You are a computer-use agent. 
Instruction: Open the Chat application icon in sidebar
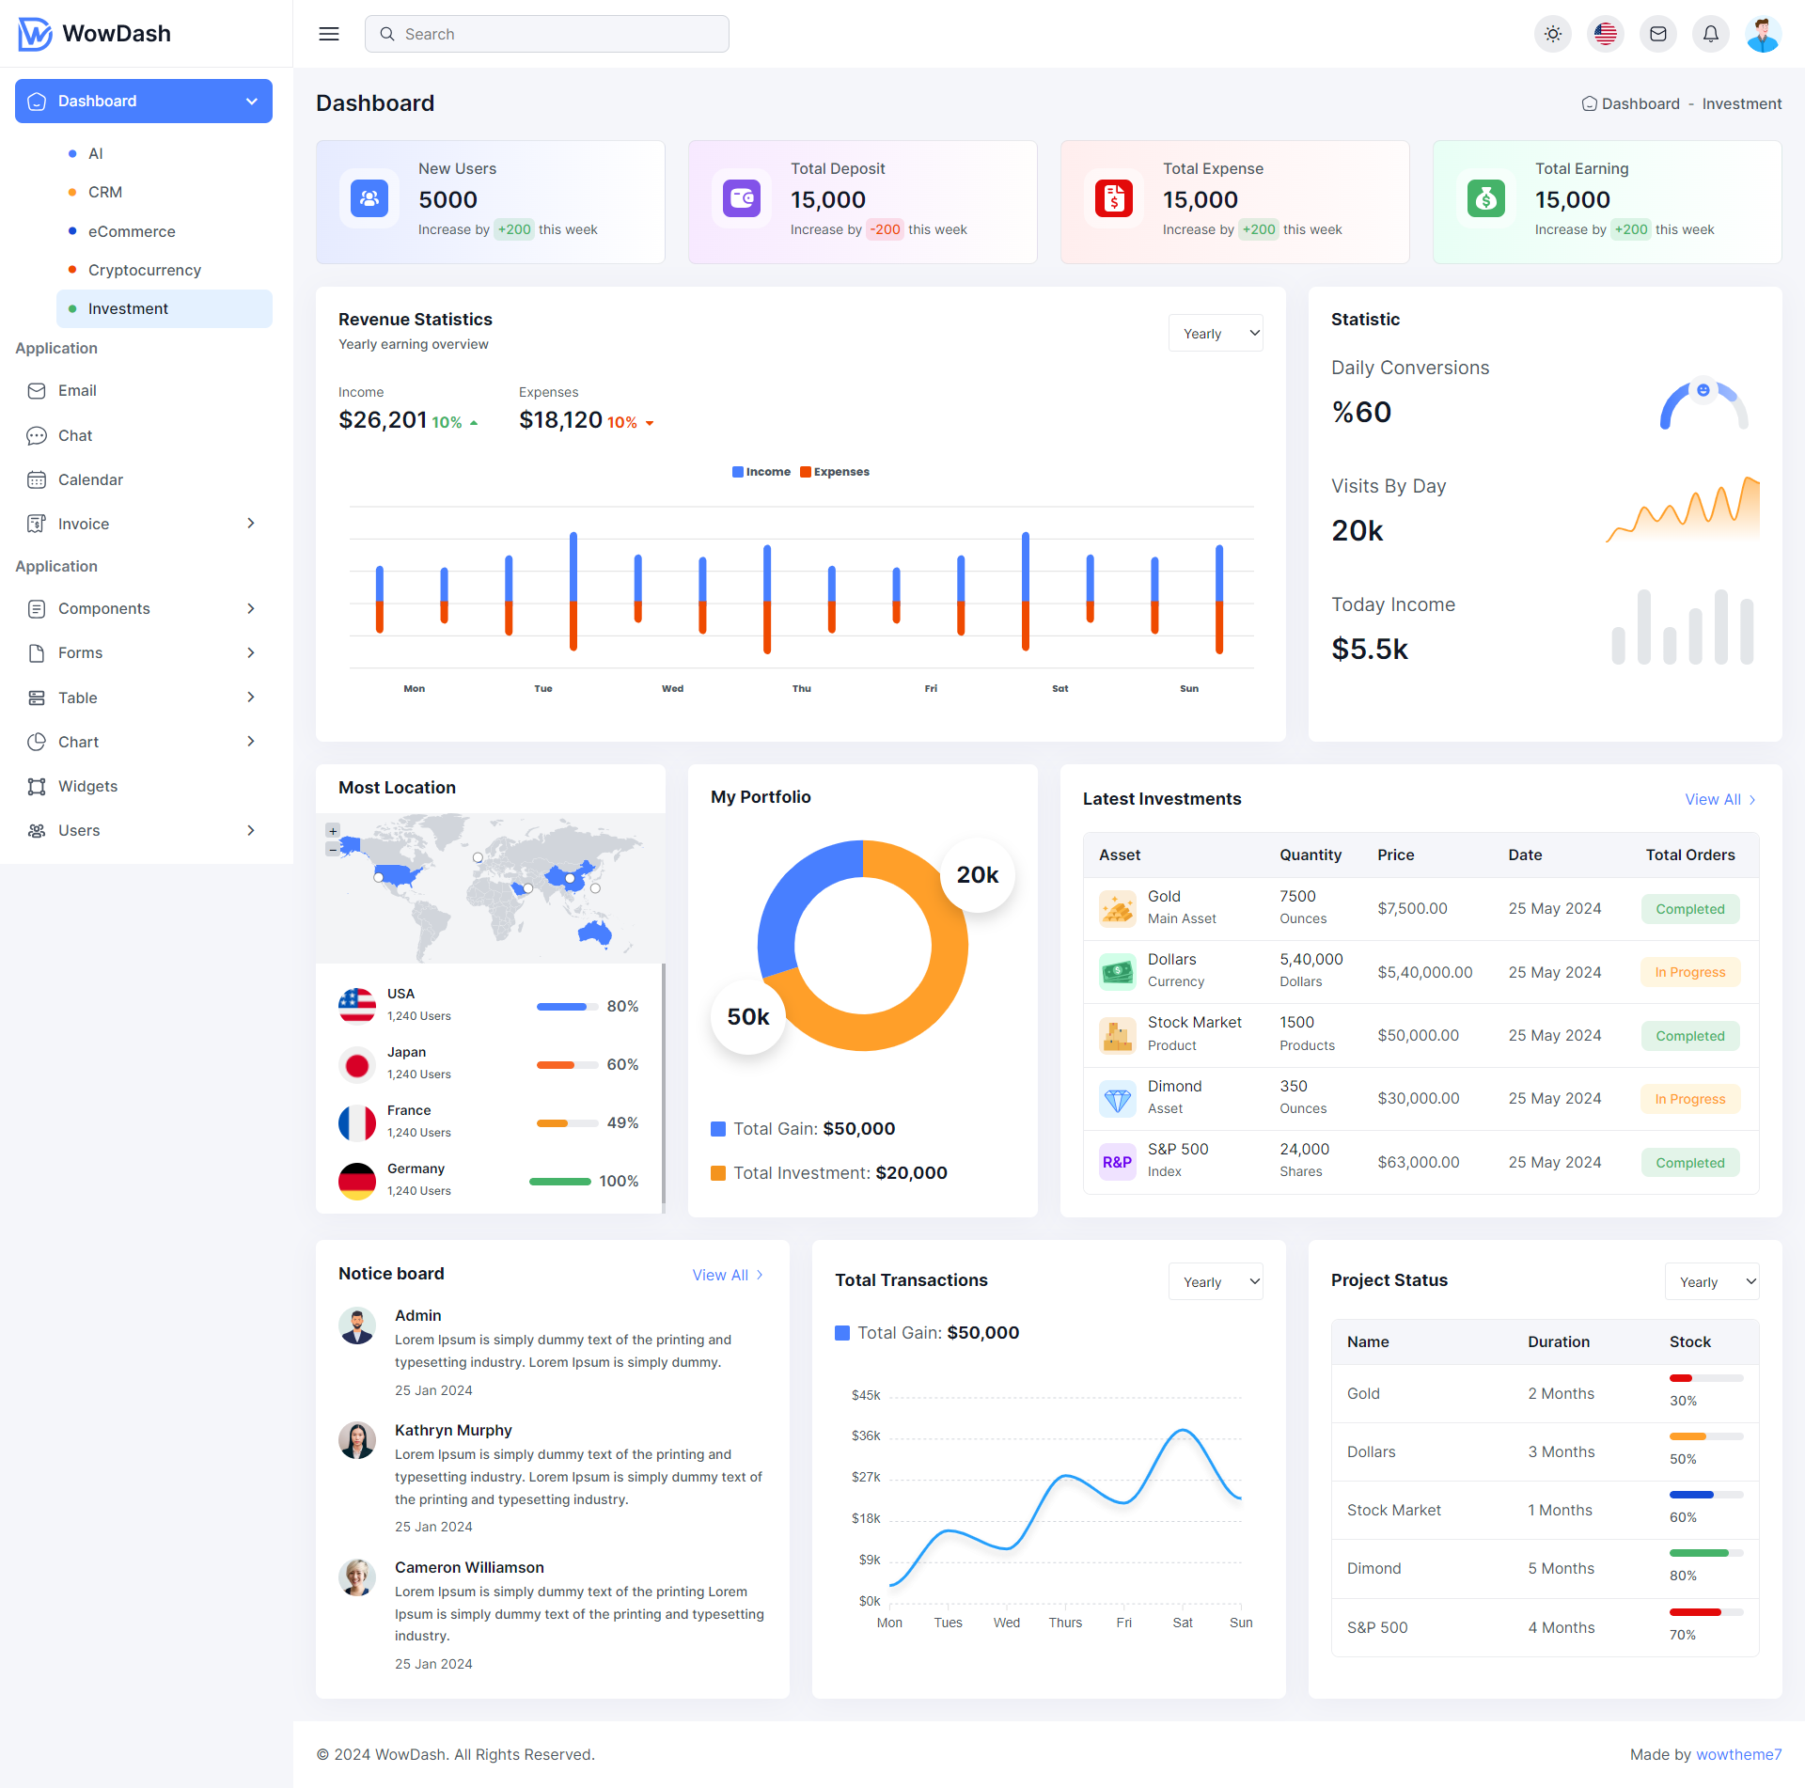75,435
